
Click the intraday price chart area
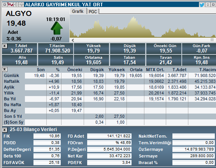click(x=143, y=26)
